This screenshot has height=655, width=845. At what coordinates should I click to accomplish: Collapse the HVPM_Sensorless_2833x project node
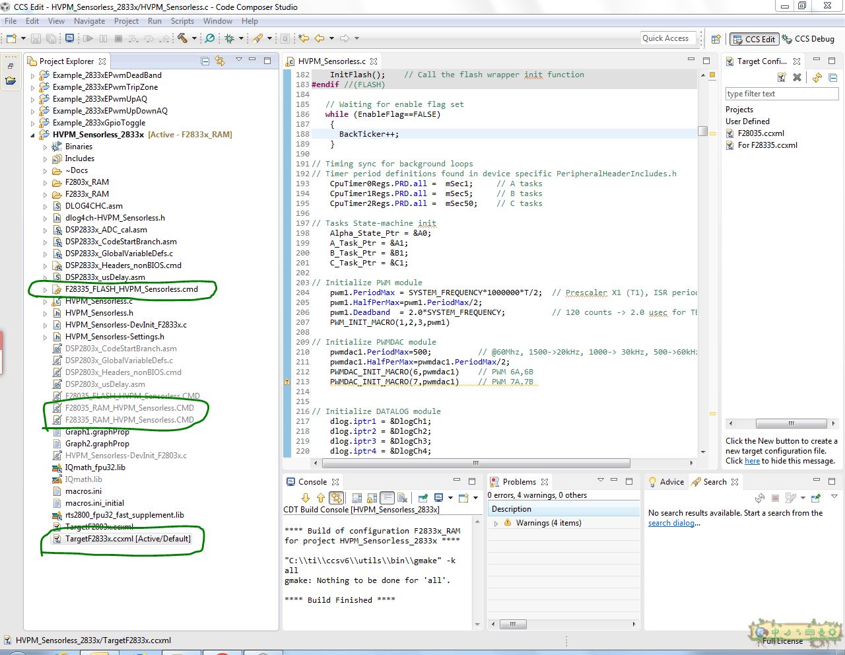(x=33, y=135)
